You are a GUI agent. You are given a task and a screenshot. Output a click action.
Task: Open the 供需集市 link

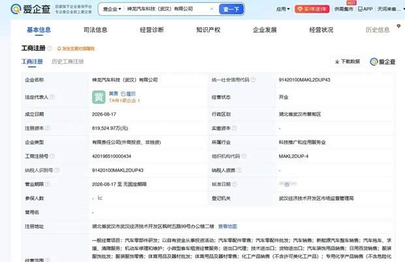point(344,9)
